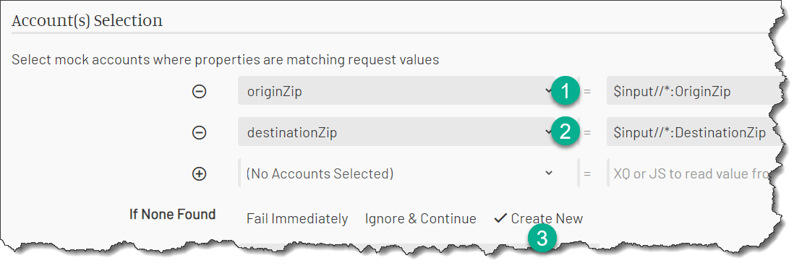
Task: Focus the empty XQ or JS value field
Action: click(692, 173)
